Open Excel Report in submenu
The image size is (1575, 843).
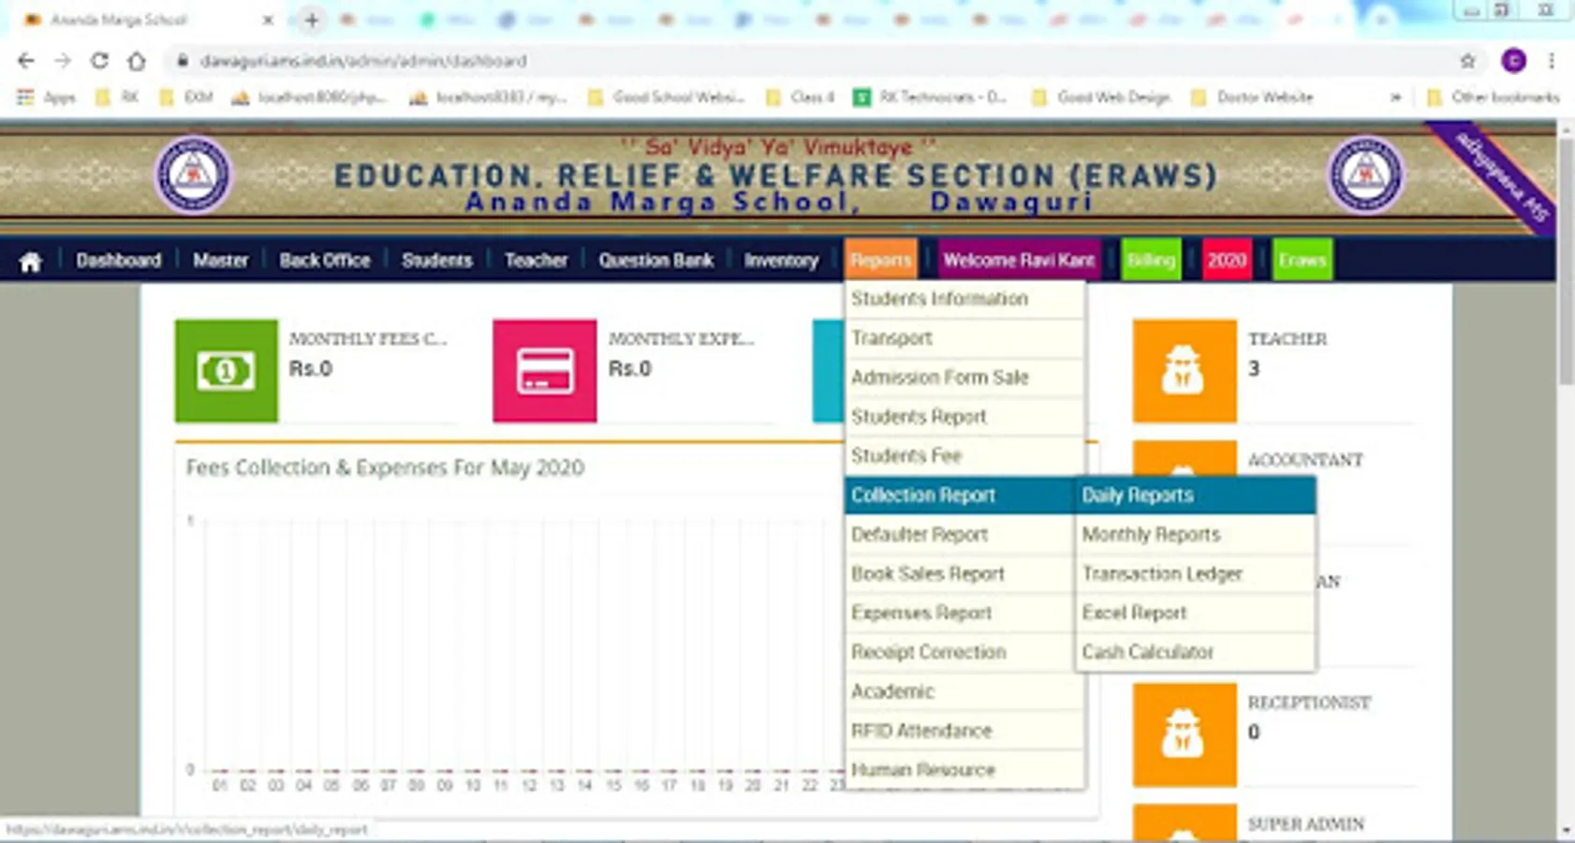click(x=1196, y=614)
